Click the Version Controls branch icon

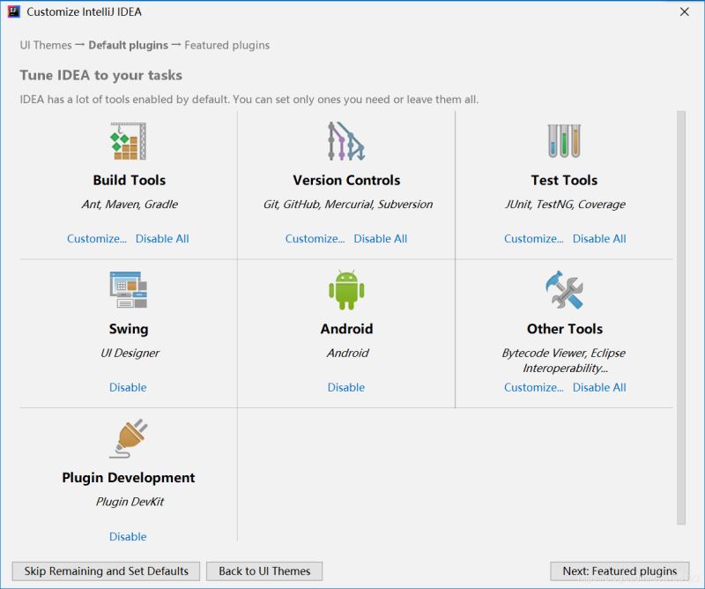pyautogui.click(x=346, y=141)
